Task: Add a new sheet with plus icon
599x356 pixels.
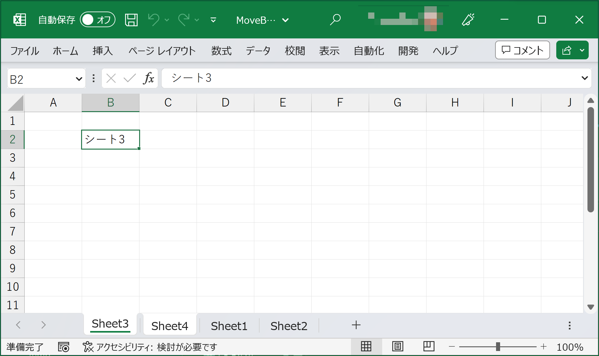Action: [356, 325]
